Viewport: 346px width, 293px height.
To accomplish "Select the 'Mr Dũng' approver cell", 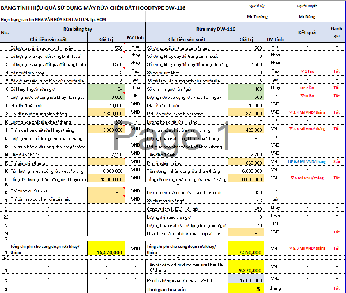I will pos(307,17).
